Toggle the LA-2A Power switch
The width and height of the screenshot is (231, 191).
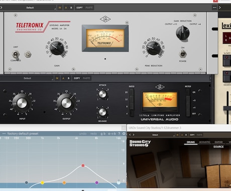183,54
